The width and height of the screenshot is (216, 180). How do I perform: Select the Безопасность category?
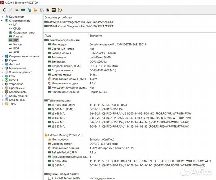tap(18, 92)
